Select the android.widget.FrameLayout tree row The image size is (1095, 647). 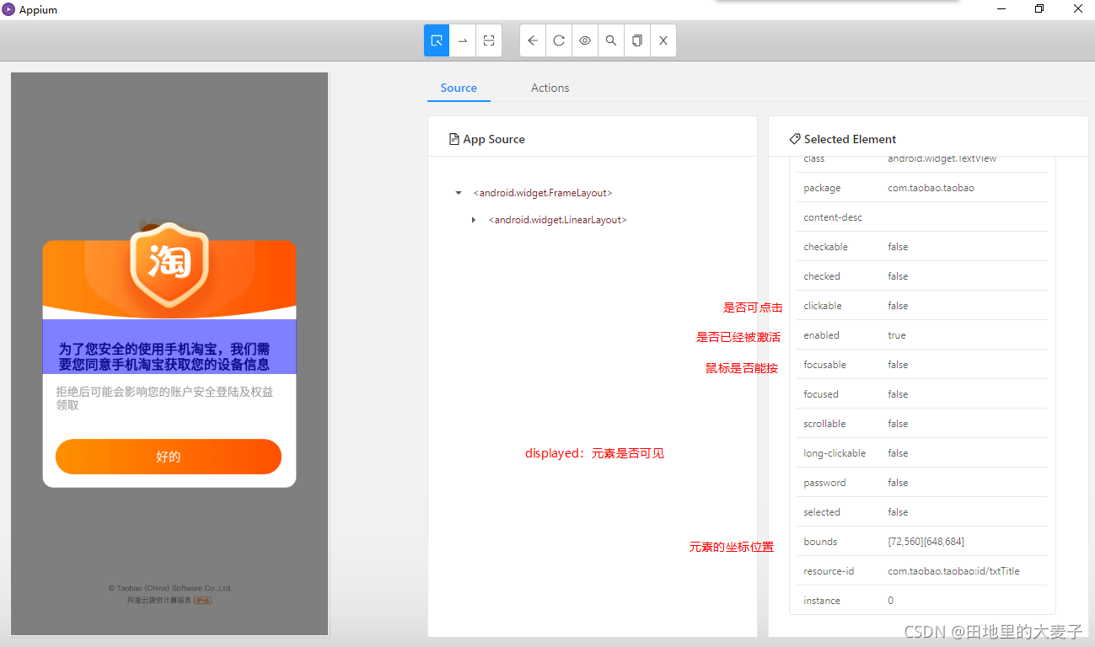point(543,193)
